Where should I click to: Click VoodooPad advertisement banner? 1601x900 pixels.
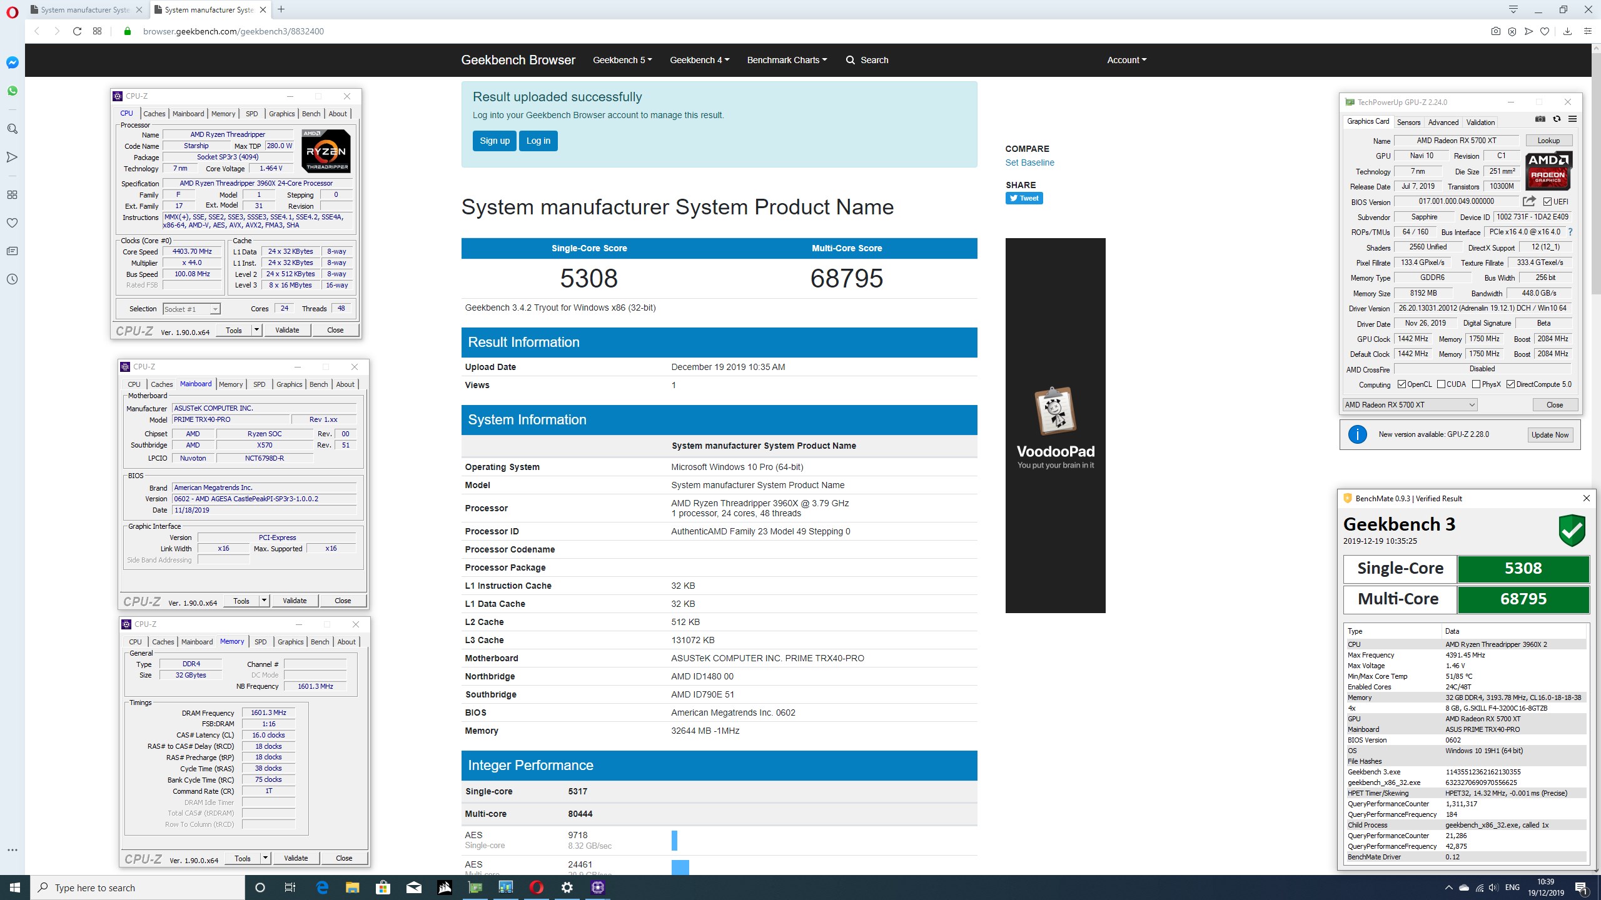click(x=1056, y=425)
